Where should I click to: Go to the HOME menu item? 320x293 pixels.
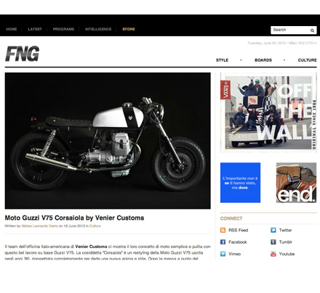(x=12, y=29)
